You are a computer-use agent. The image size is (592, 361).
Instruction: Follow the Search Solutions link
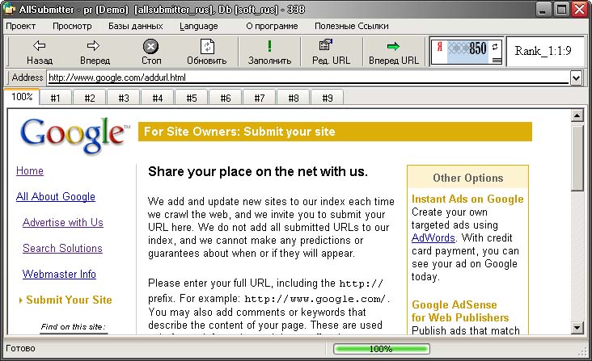tap(62, 248)
